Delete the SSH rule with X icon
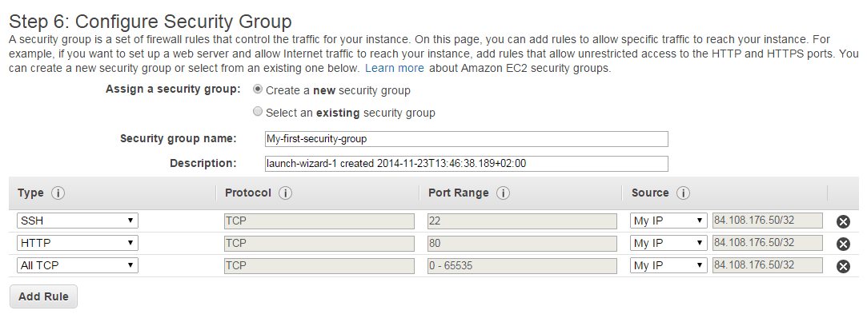The image size is (867, 330). click(843, 222)
